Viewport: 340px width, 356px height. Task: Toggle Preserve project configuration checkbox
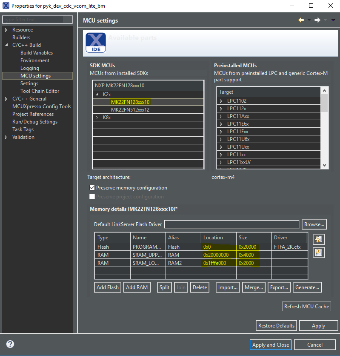tap(92, 197)
